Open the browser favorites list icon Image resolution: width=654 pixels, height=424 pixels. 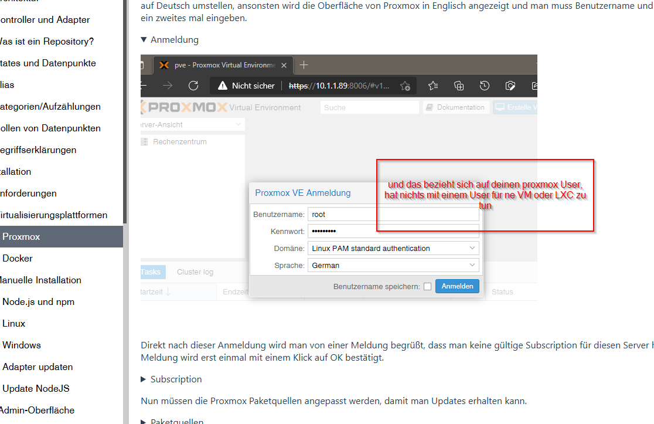tap(433, 86)
